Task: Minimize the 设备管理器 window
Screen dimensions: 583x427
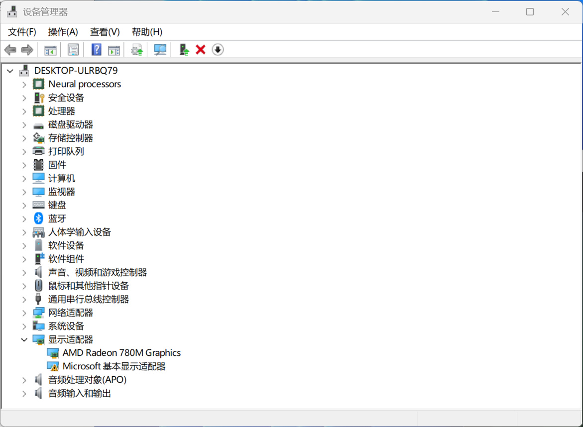Action: coord(495,12)
